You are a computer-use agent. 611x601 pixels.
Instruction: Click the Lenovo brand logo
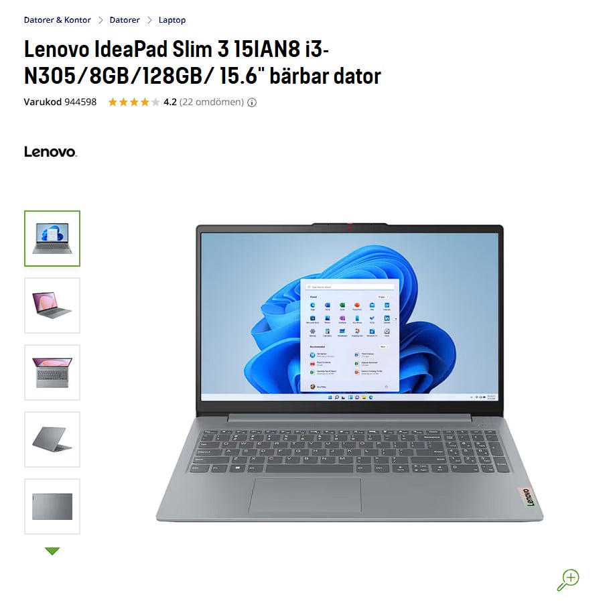pos(51,151)
